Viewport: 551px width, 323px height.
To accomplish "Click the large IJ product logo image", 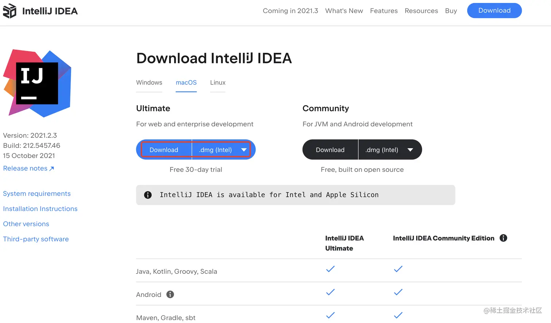I will pyautogui.click(x=37, y=83).
